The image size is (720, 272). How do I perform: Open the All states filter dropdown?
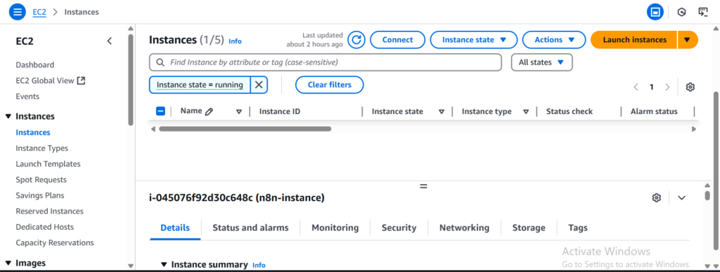pos(542,63)
